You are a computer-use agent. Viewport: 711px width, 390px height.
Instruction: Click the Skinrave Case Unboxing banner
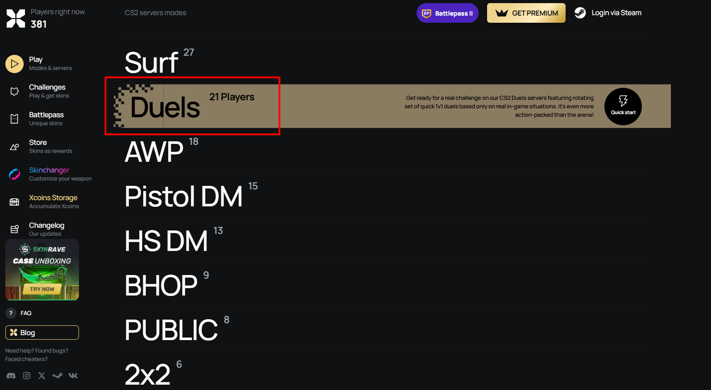pos(42,270)
